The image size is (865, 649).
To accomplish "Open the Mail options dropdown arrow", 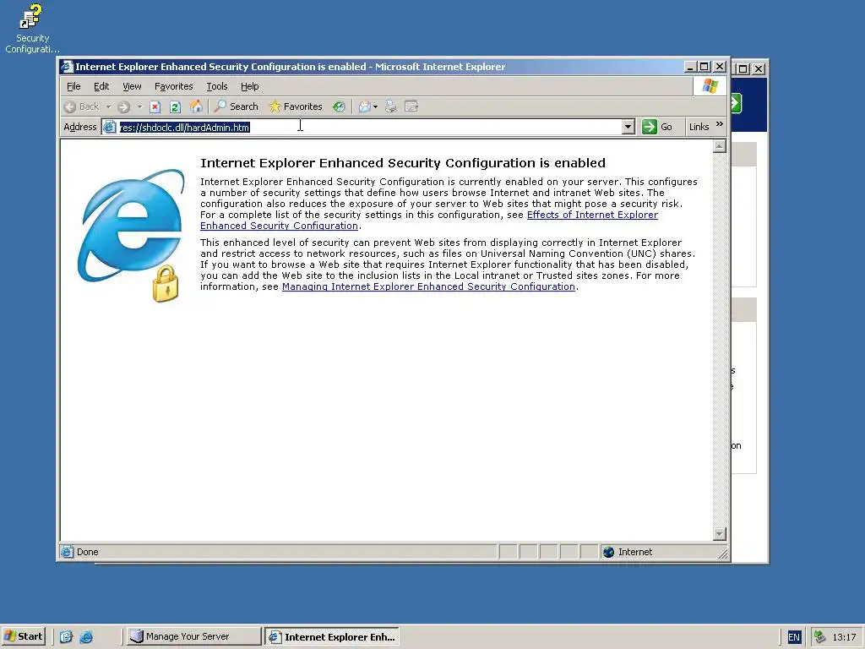I will 376,106.
